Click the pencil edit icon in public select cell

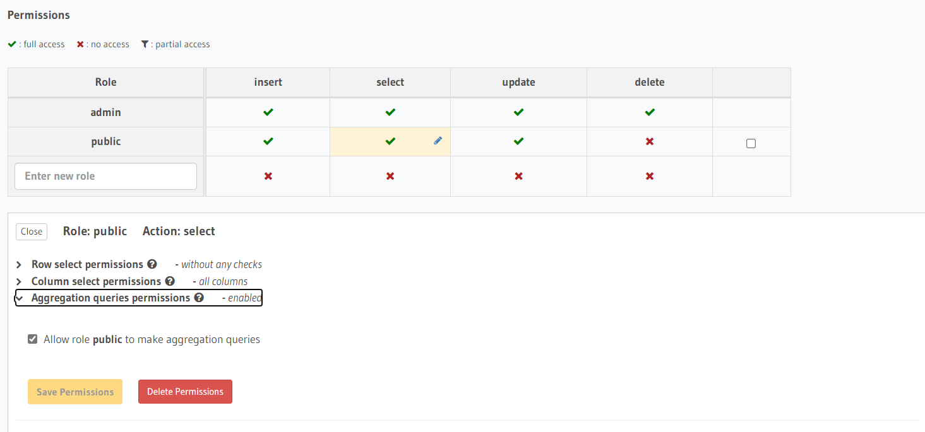tap(438, 141)
